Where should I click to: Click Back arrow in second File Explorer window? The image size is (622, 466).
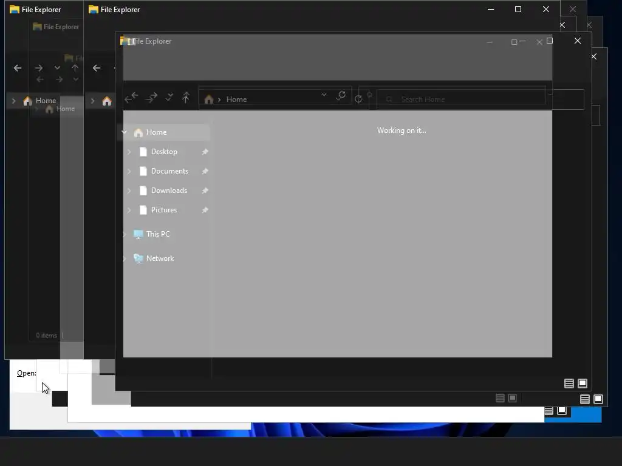[x=97, y=68]
